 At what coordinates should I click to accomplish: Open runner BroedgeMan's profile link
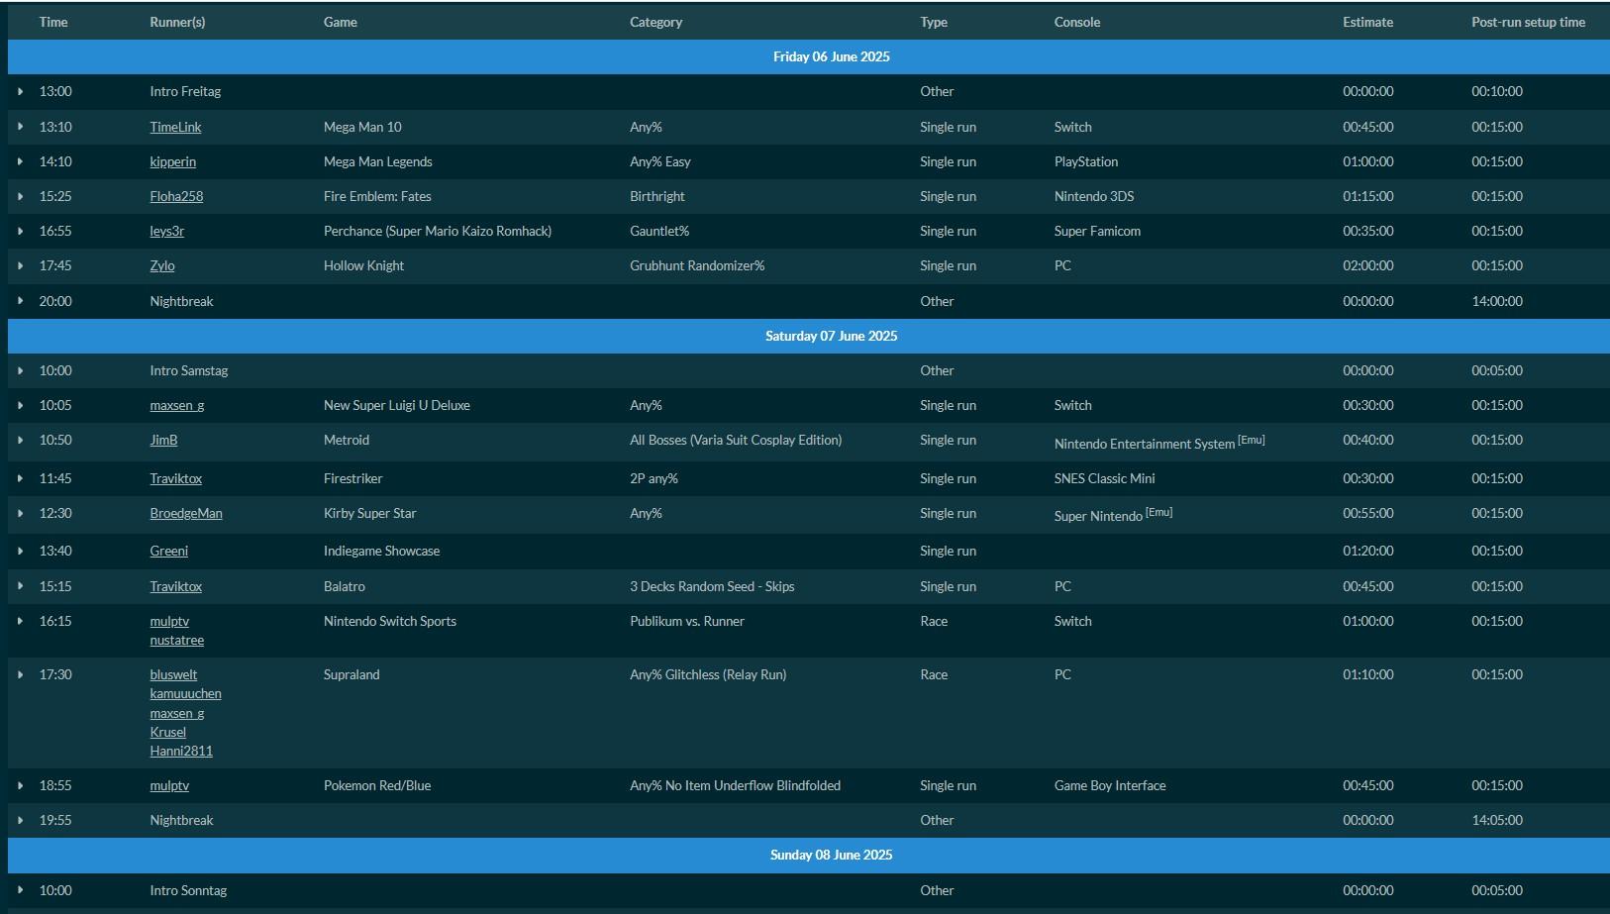[x=186, y=513]
